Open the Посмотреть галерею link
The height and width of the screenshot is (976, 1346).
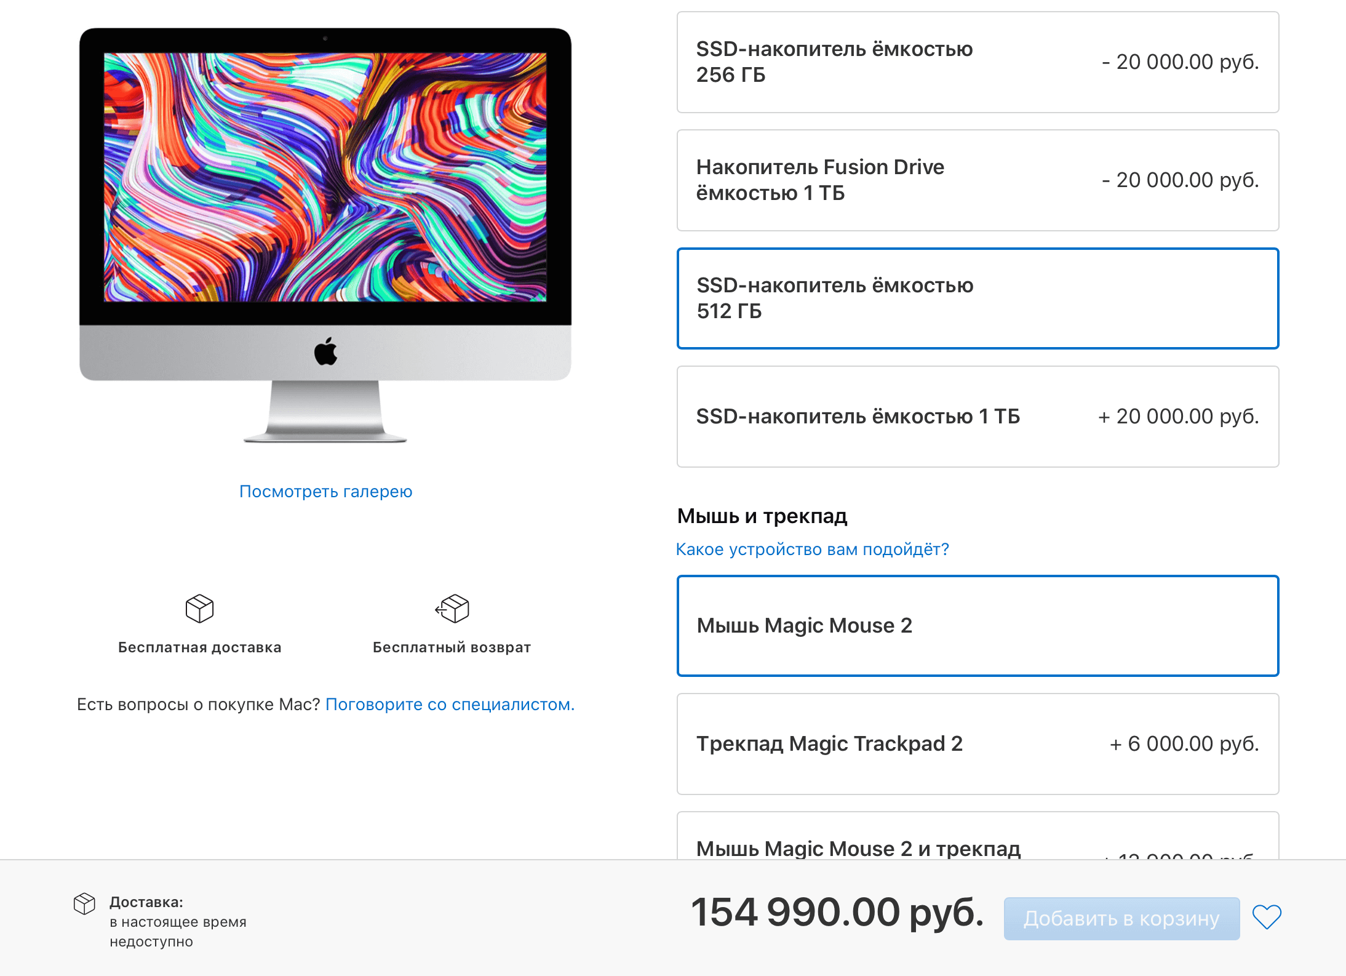click(325, 492)
